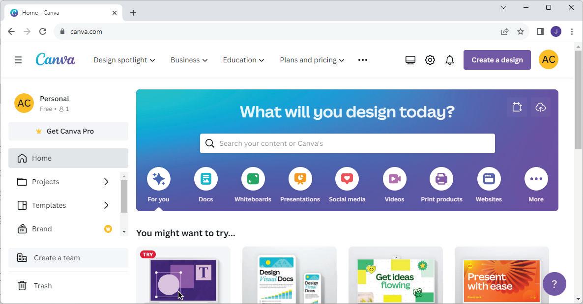Open Brand in sidebar
Screen dimensions: 583x304
click(x=64, y=229)
